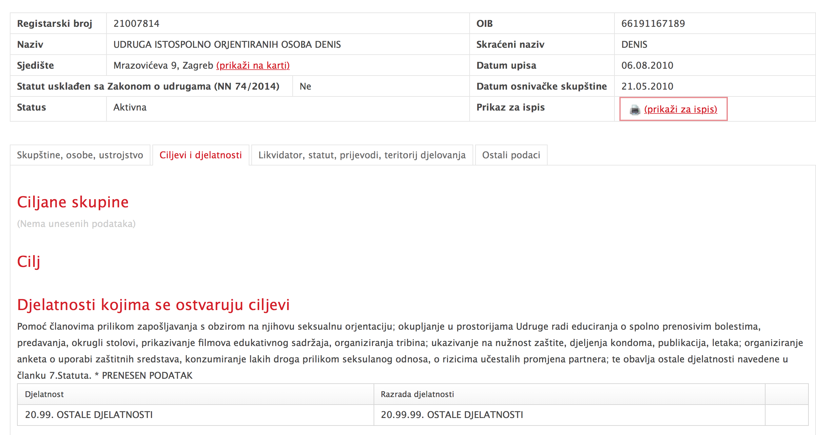Click the registration number 21007814
The image size is (816, 435).
pos(136,24)
